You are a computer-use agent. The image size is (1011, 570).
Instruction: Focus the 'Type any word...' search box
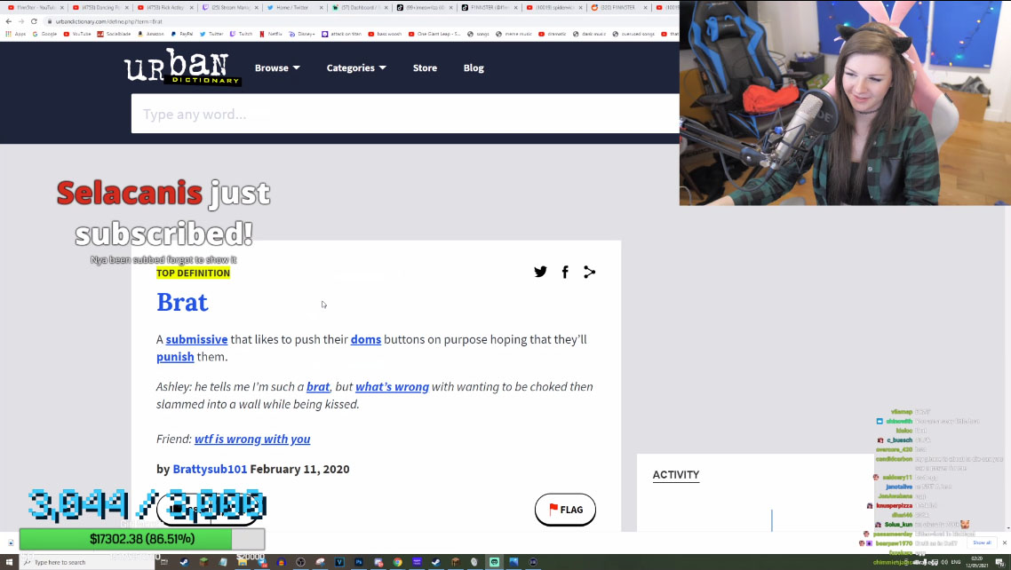[405, 114]
